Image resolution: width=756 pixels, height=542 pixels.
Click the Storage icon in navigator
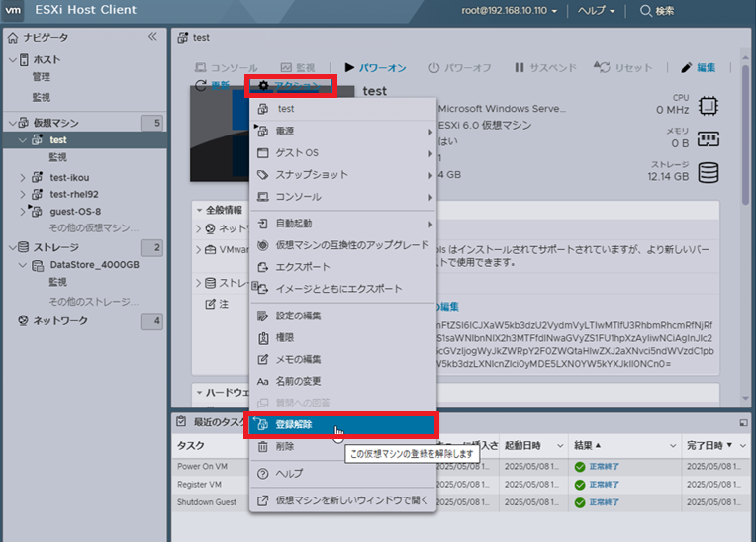pos(23,247)
